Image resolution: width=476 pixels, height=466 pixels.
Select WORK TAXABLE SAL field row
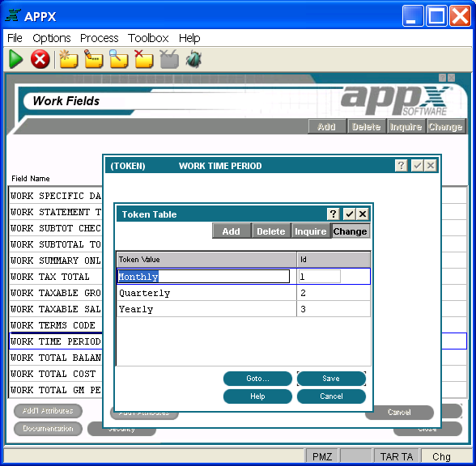(56, 309)
